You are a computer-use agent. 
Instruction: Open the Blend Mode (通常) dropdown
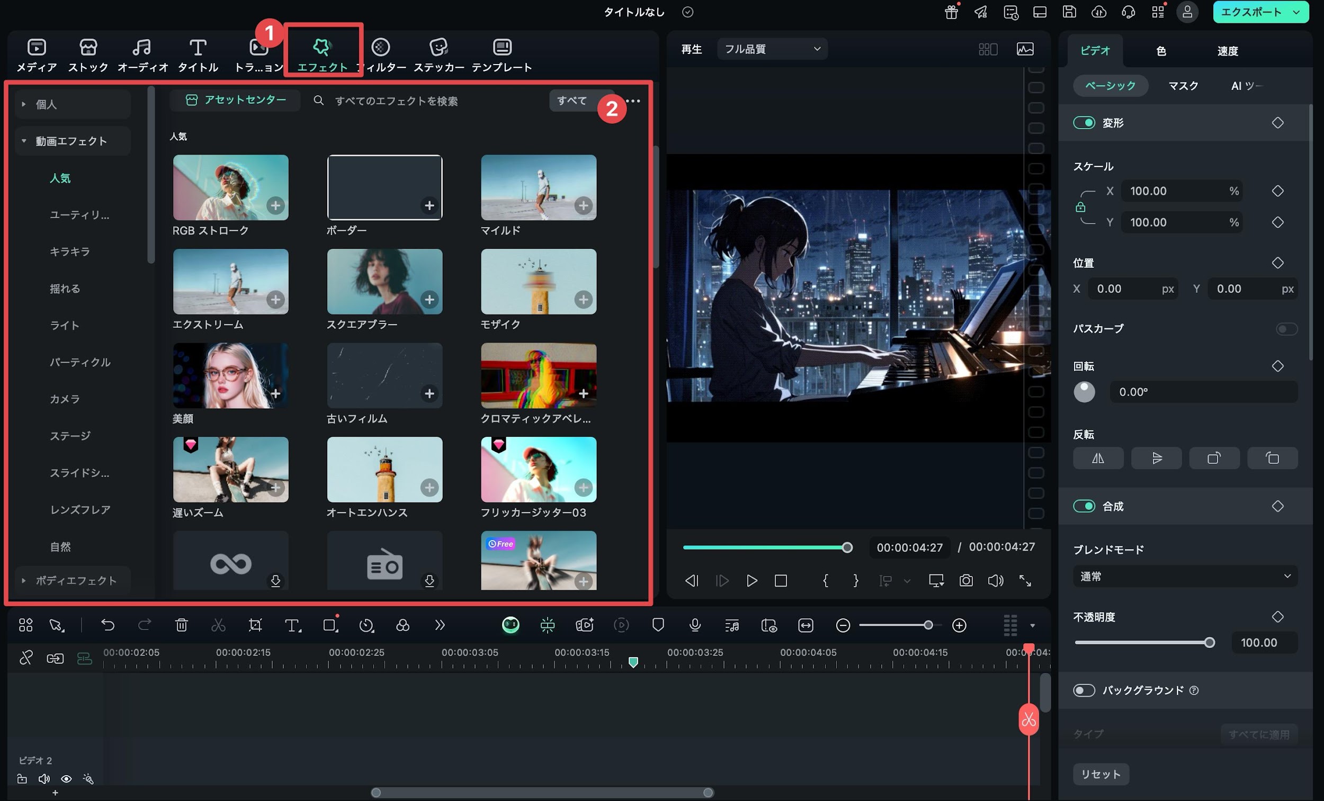point(1185,576)
